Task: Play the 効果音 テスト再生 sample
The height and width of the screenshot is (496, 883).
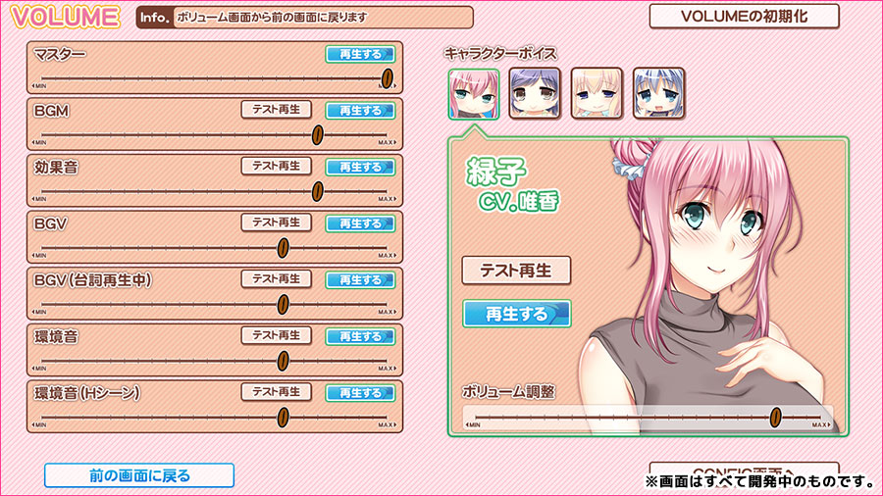Action: click(277, 166)
